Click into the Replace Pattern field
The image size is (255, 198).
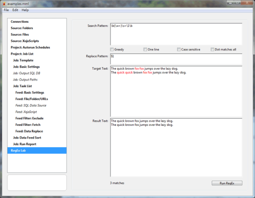[176, 59]
